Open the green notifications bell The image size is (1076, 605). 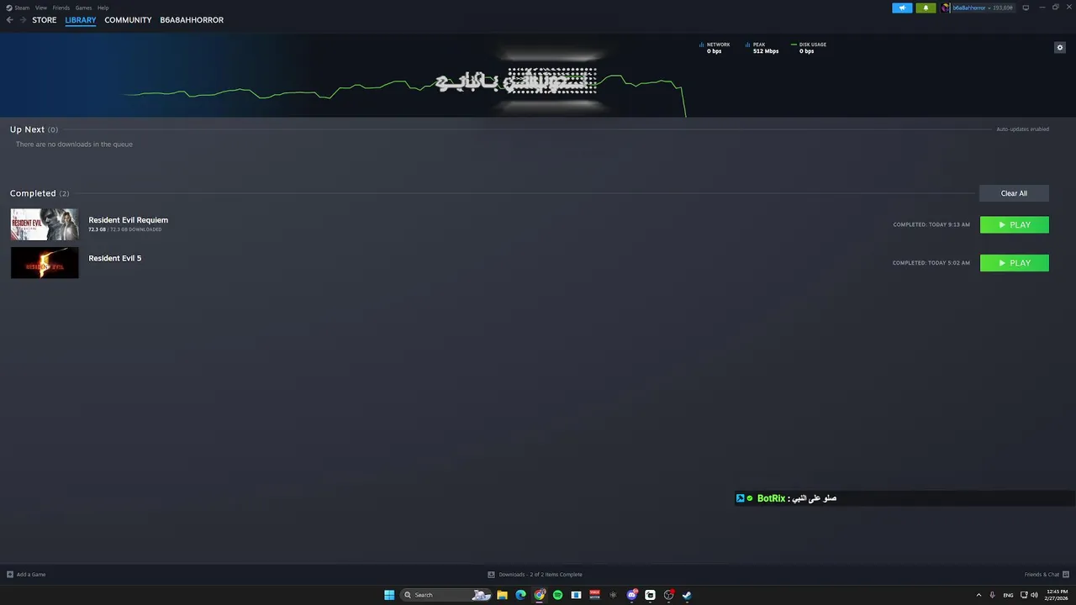(x=926, y=8)
